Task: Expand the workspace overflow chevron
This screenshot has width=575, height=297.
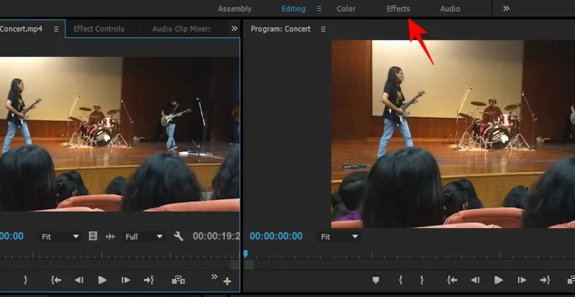Action: [506, 9]
